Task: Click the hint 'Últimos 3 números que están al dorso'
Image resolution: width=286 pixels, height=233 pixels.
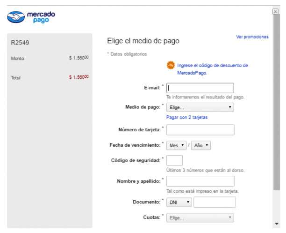Action: pos(205,170)
